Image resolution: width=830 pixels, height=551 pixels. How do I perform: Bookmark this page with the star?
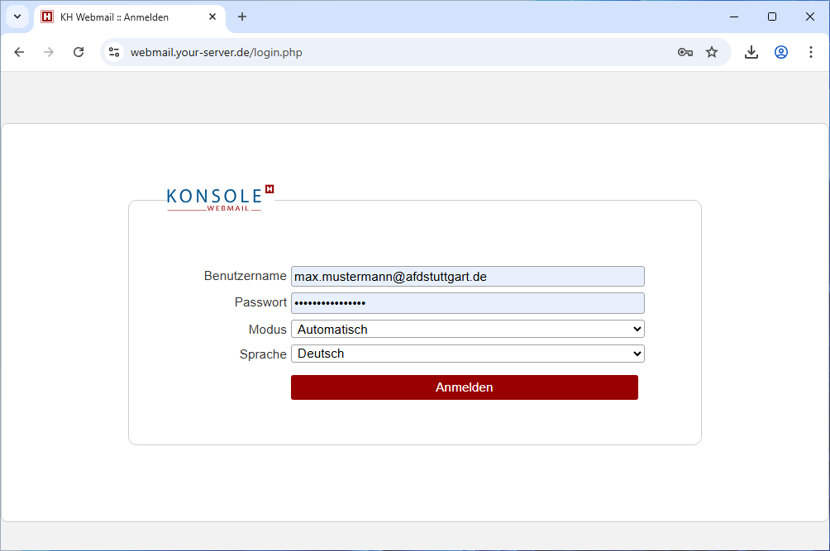click(712, 52)
